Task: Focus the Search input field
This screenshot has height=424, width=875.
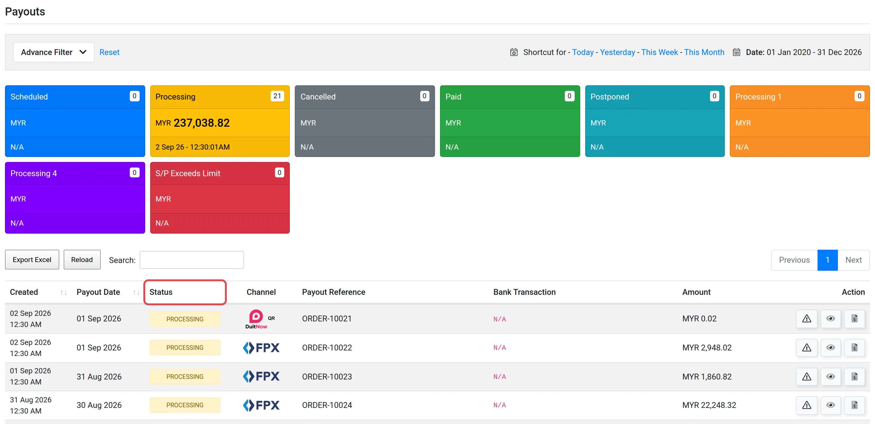Action: pos(192,260)
